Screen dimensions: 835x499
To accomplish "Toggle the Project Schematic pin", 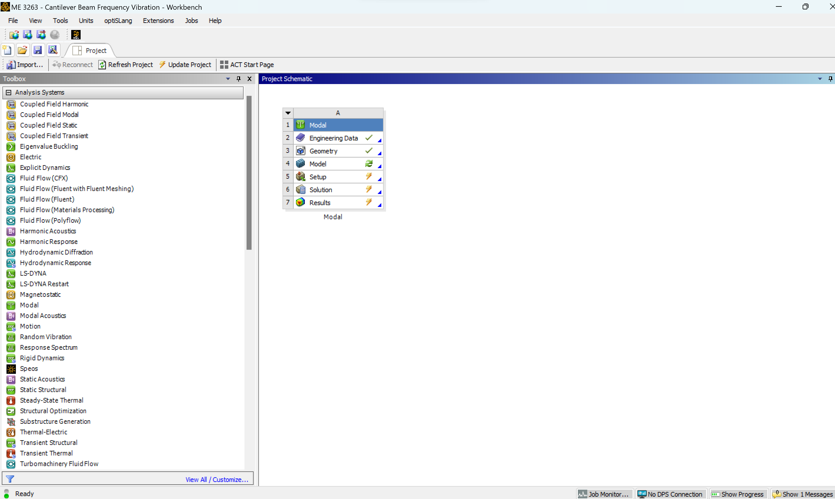I will (830, 79).
